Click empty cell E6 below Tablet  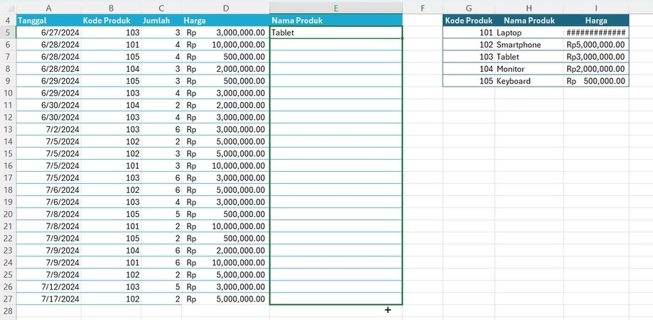coord(335,45)
